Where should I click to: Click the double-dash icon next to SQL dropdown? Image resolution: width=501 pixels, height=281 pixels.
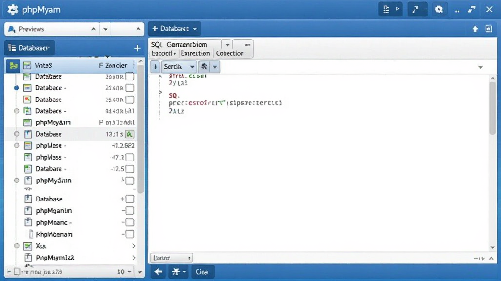[x=247, y=45]
